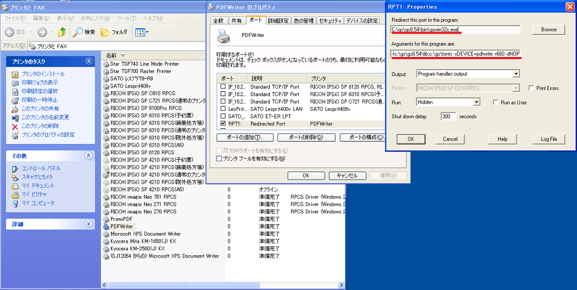The width and height of the screenshot is (577, 290).
Task: Open マイ コンピュータ link
Action: pos(38,203)
